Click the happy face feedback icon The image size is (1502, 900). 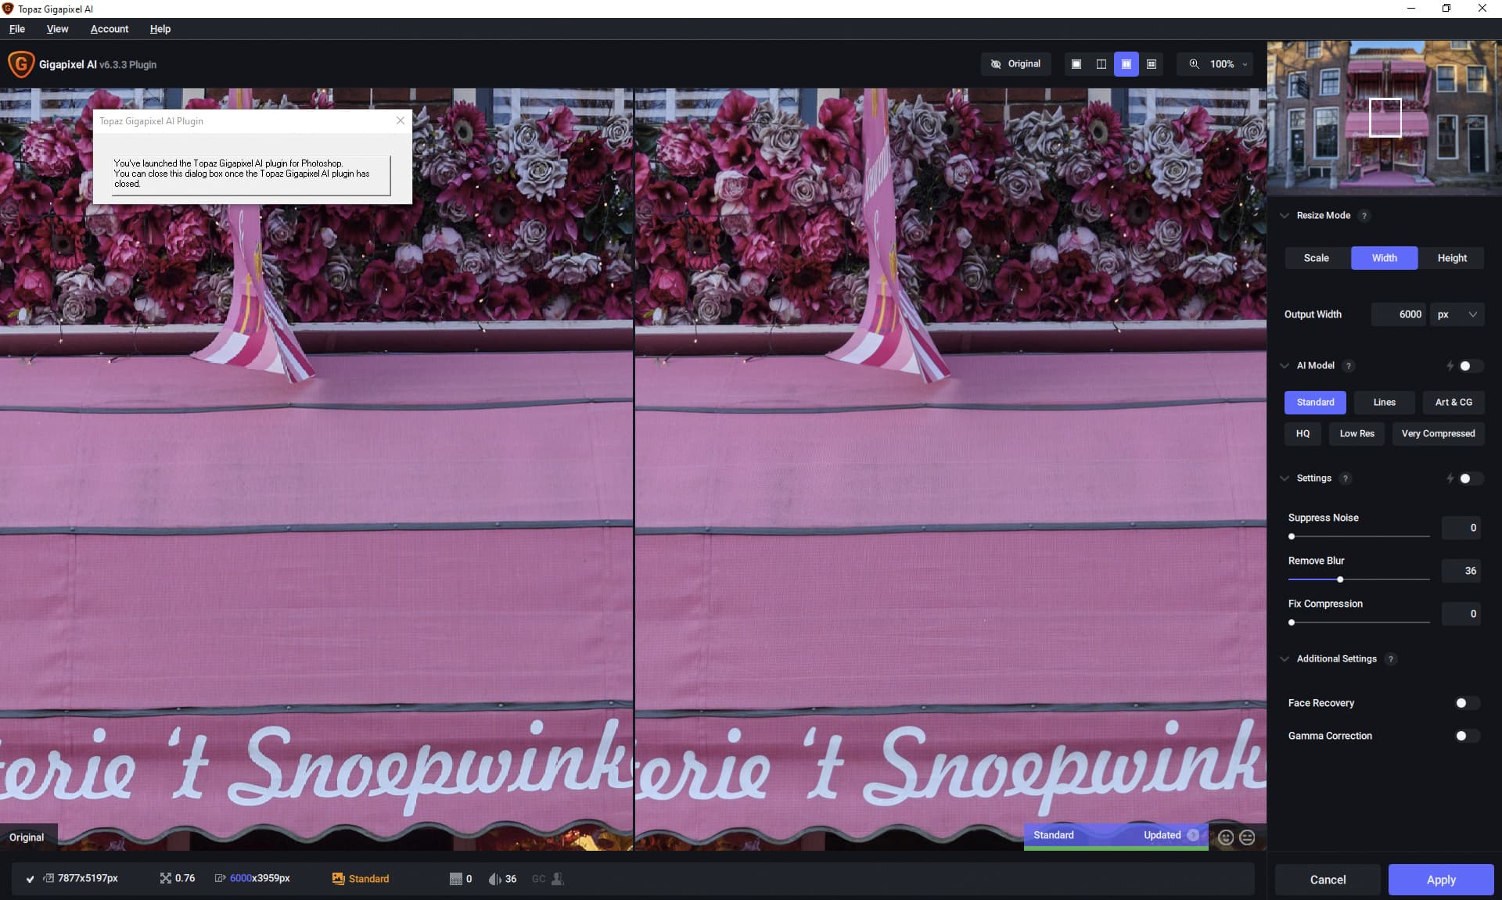[x=1226, y=836]
